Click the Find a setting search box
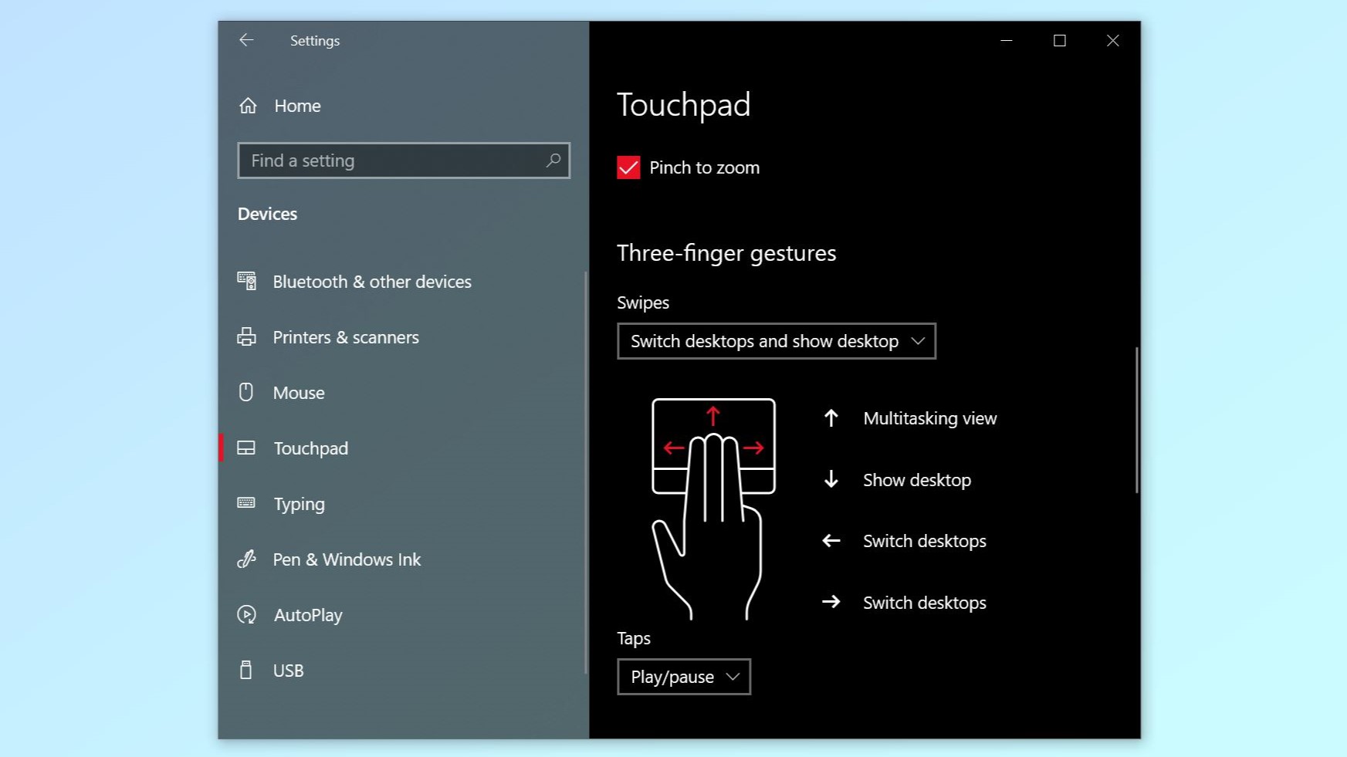The width and height of the screenshot is (1347, 757). pos(394,161)
